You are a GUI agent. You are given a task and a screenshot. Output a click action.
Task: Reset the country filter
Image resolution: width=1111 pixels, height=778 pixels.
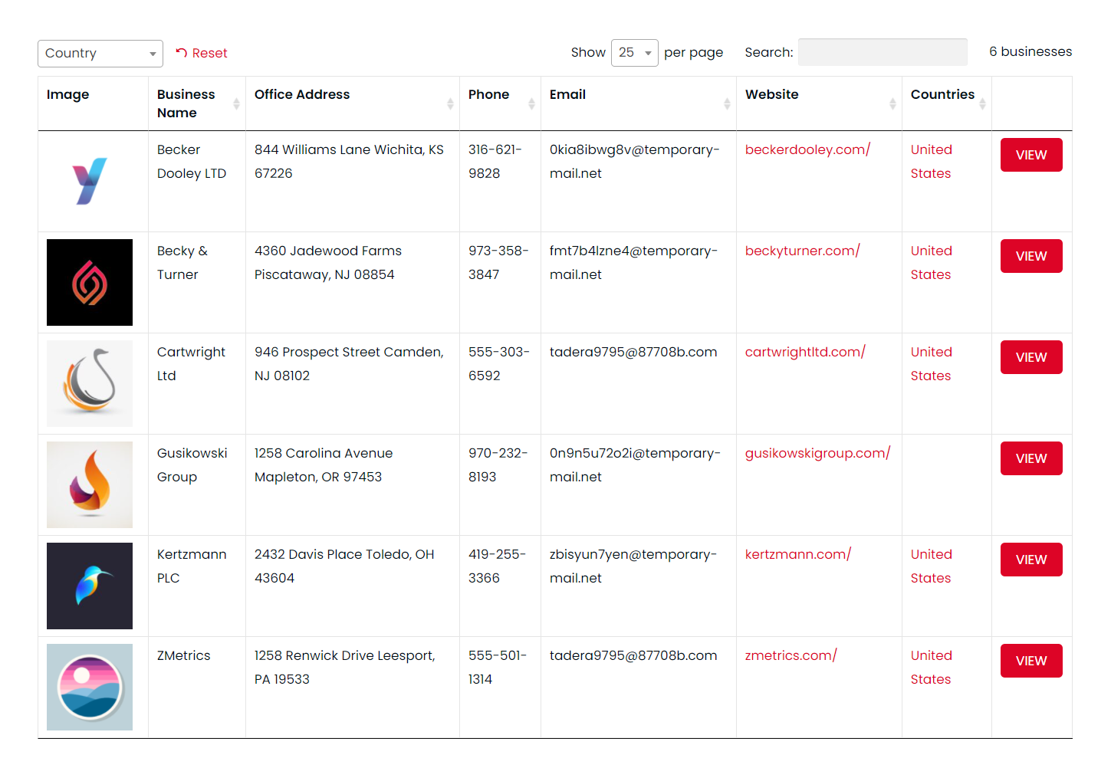(x=202, y=53)
